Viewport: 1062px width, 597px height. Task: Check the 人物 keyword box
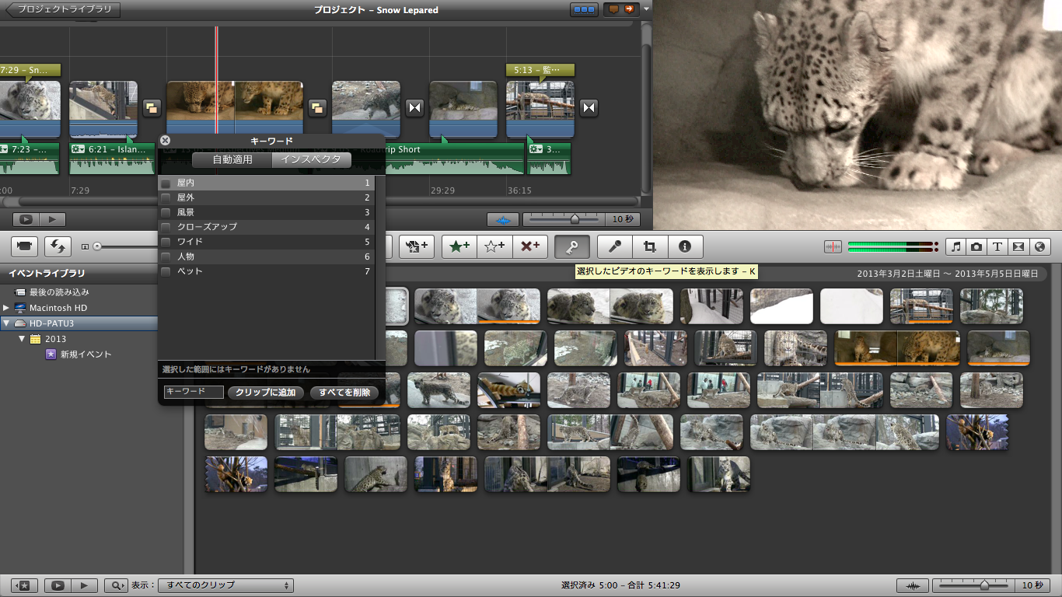(166, 257)
